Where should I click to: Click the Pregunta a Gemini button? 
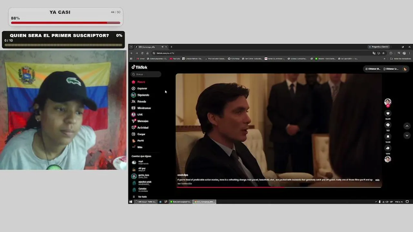click(x=379, y=47)
